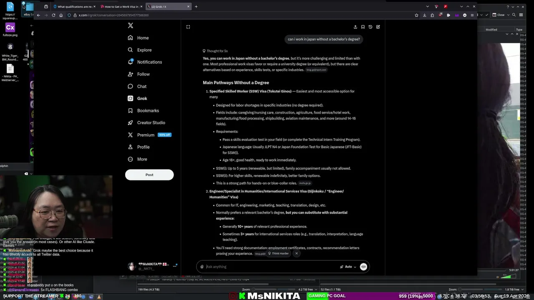Open Explore in X sidebar

(x=140, y=50)
